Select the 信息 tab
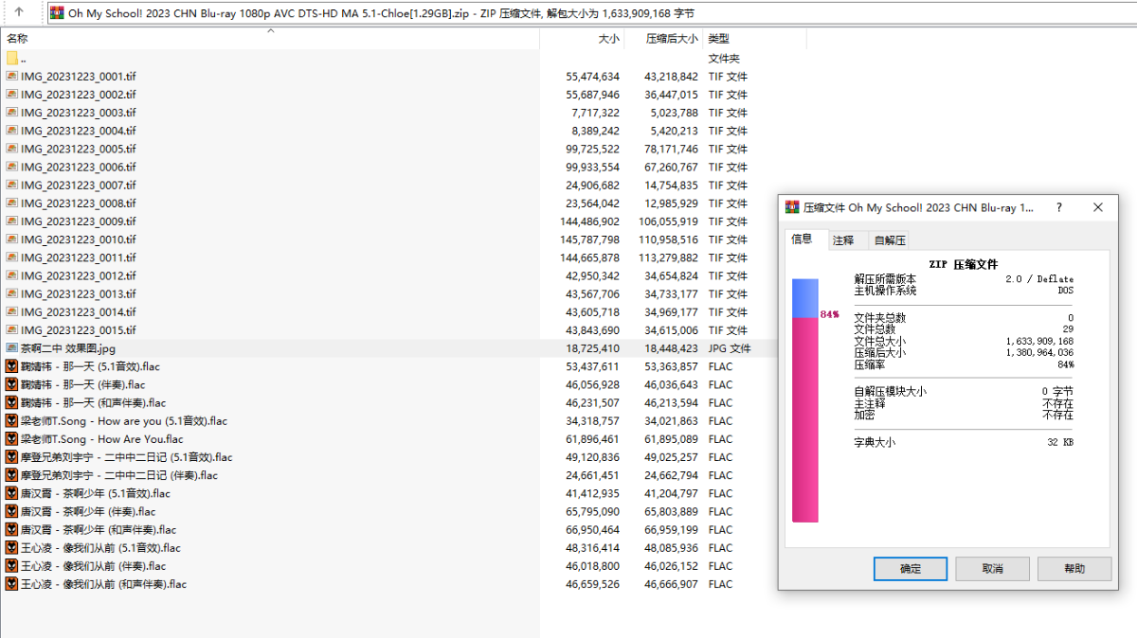Viewport: 1137px width, 638px height. point(802,239)
